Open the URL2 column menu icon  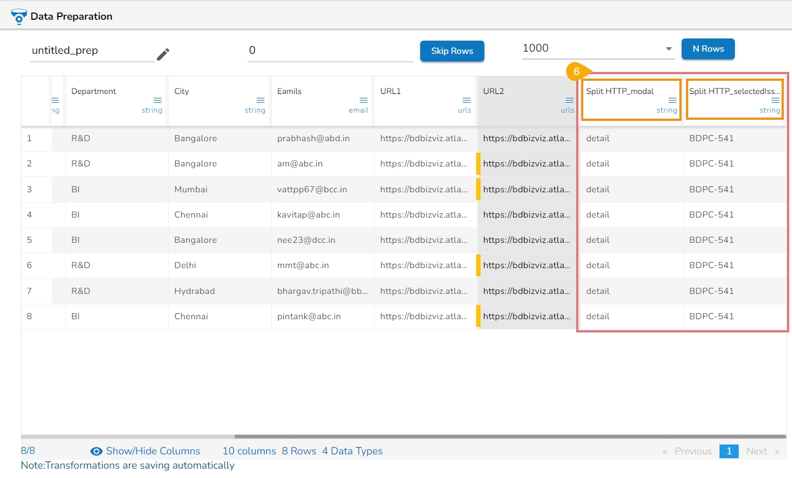pyautogui.click(x=570, y=100)
